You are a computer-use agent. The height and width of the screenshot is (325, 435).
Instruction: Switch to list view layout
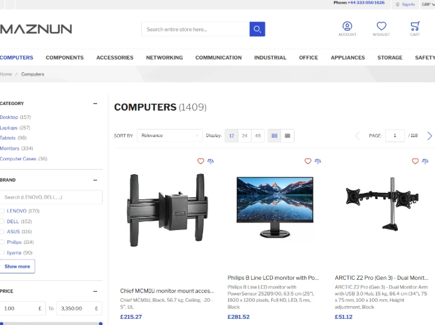287,136
